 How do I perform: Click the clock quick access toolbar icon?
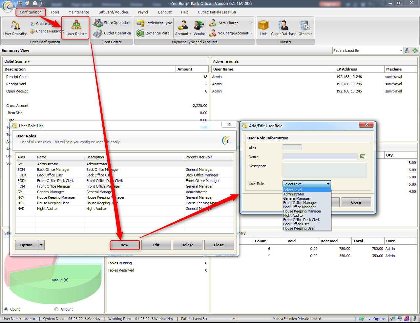click(27, 3)
